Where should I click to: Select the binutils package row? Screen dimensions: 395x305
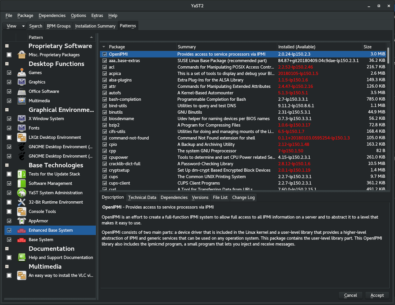tap(243, 112)
